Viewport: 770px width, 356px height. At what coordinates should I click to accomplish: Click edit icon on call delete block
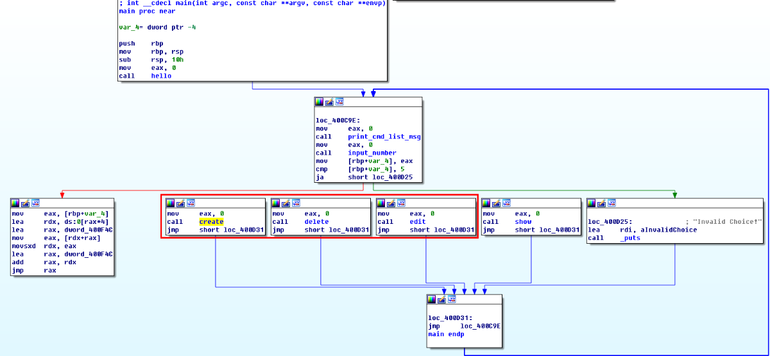(286, 203)
